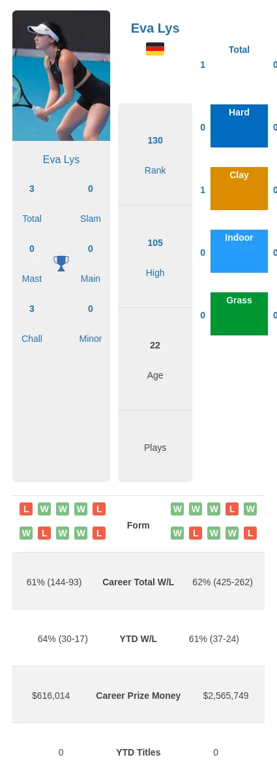277x783 pixels.
Task: Click the Career Total W/L label
Action: tap(138, 582)
